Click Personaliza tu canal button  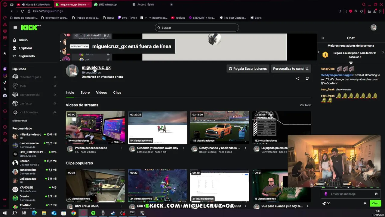(x=291, y=69)
